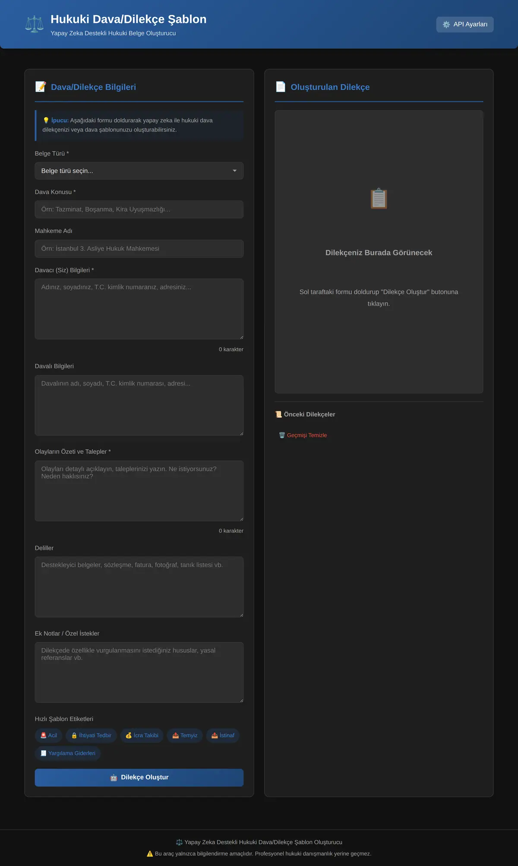Viewport: 518px width, 866px height.
Task: Click the memo icon beside Dava/Dilekçe Bilgileri
Action: coord(41,87)
